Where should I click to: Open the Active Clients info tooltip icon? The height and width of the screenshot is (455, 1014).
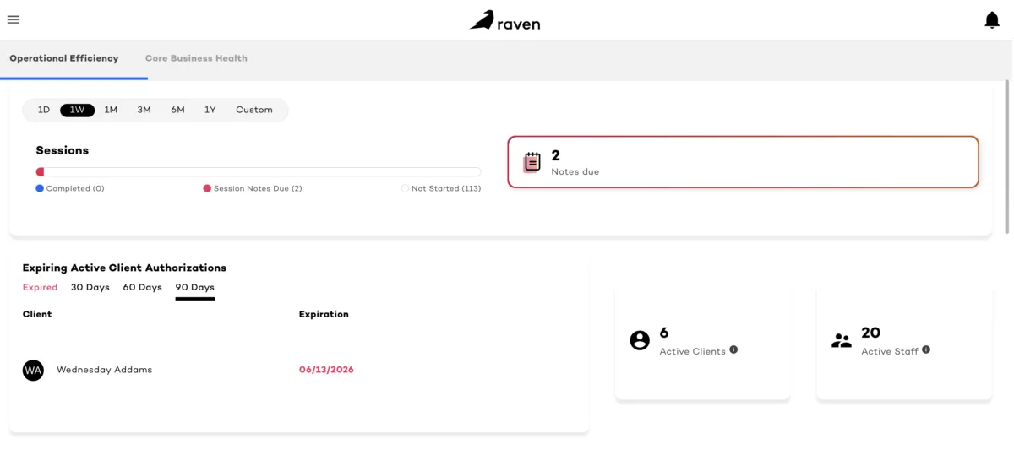click(733, 349)
